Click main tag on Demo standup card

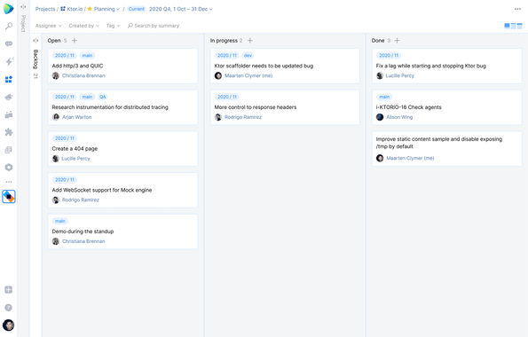60,221
